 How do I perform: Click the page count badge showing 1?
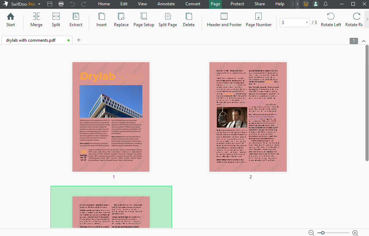353,41
